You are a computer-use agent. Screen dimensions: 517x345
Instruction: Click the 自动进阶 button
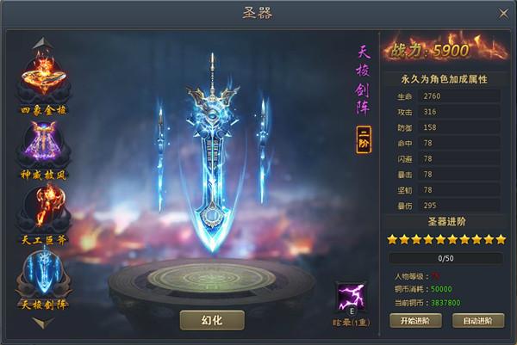click(x=478, y=321)
